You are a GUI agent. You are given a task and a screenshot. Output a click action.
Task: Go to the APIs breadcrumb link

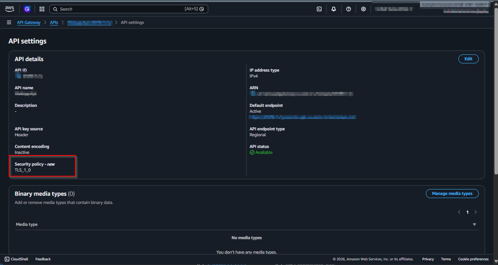pyautogui.click(x=54, y=23)
